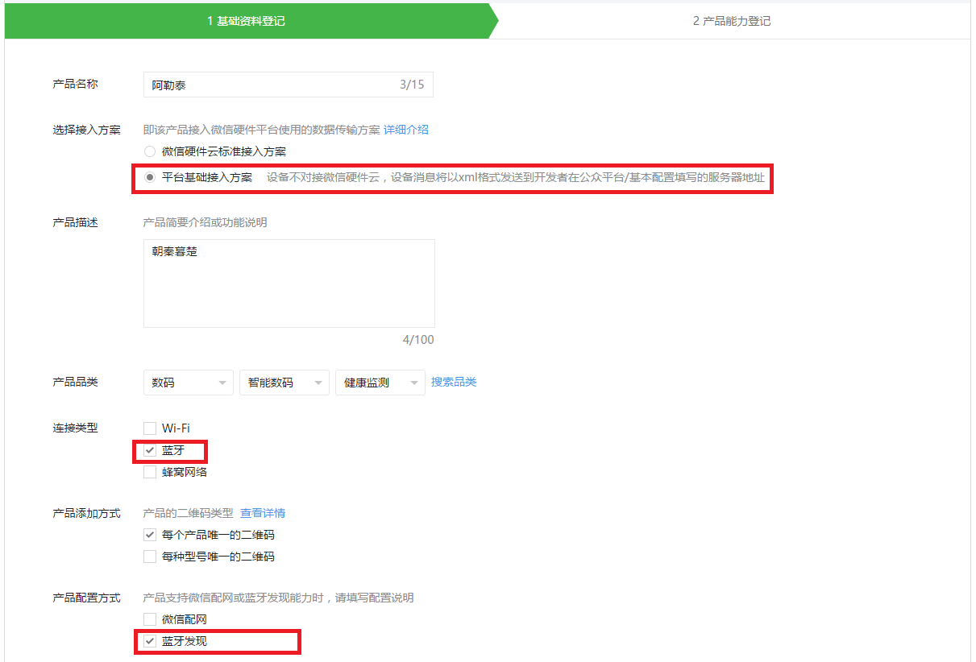Check the 蜂窝网络 checkbox
This screenshot has width=976, height=662.
pos(150,472)
